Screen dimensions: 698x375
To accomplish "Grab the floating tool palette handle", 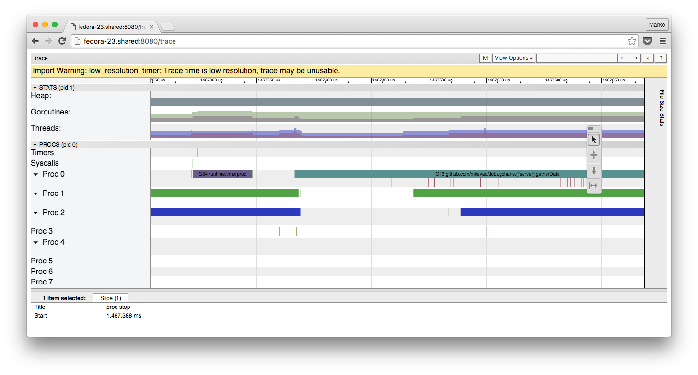I will click(594, 128).
